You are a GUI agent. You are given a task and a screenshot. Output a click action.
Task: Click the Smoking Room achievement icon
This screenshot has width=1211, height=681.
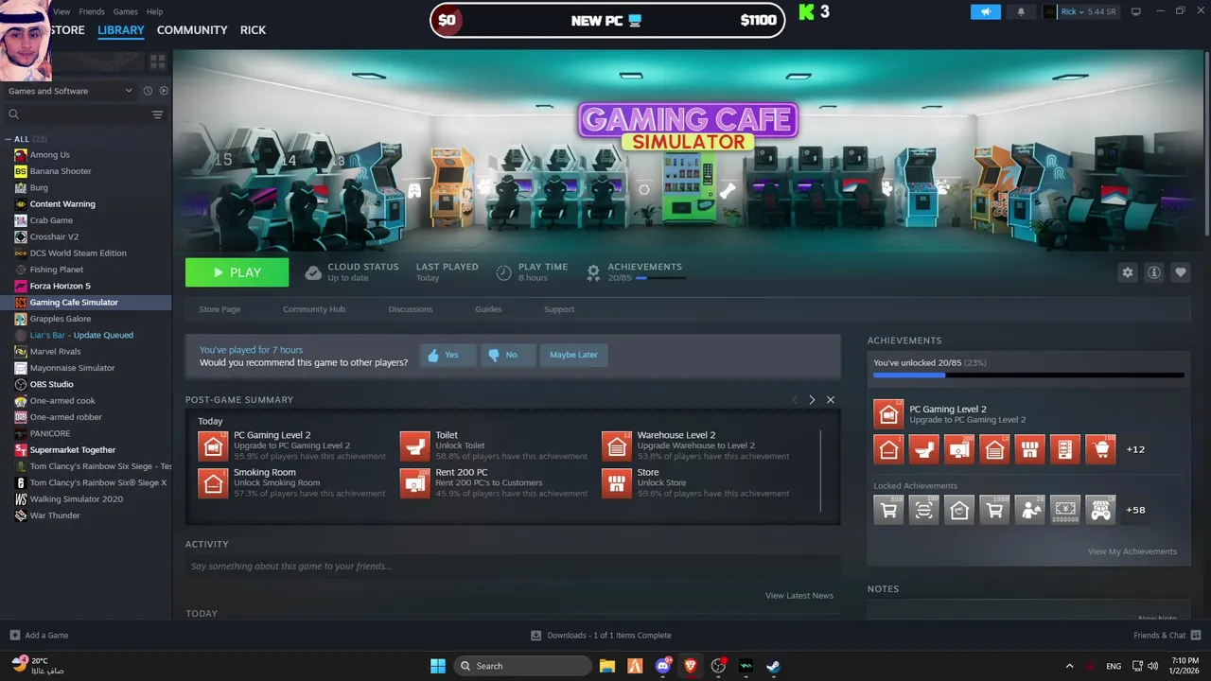(213, 483)
